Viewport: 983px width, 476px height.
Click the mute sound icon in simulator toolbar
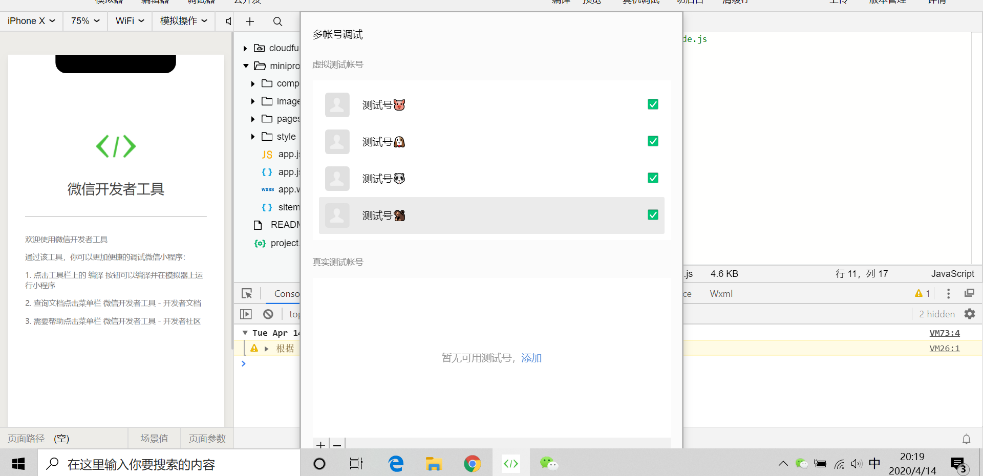pyautogui.click(x=228, y=21)
